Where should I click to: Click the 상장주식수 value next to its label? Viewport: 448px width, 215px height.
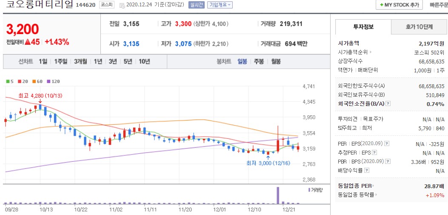click(x=432, y=61)
